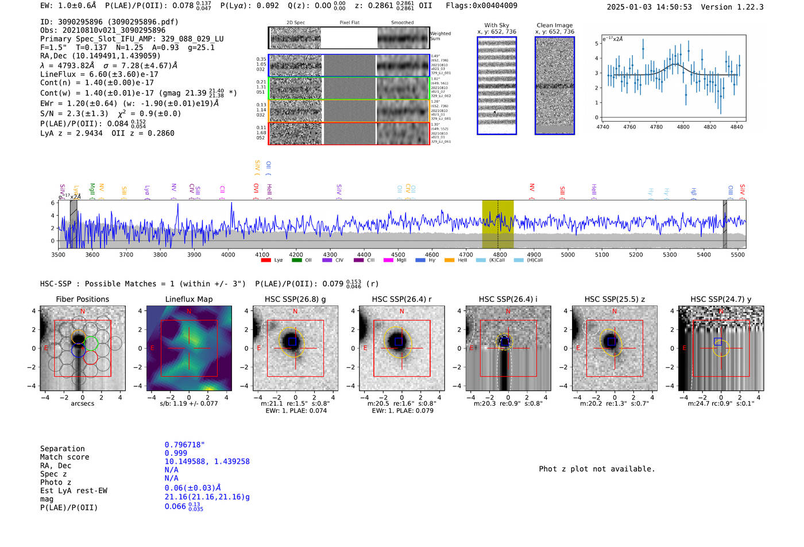The height and width of the screenshot is (547, 804).
Task: Click the Obs: 20210810v021_3090295896 text
Action: point(103,30)
